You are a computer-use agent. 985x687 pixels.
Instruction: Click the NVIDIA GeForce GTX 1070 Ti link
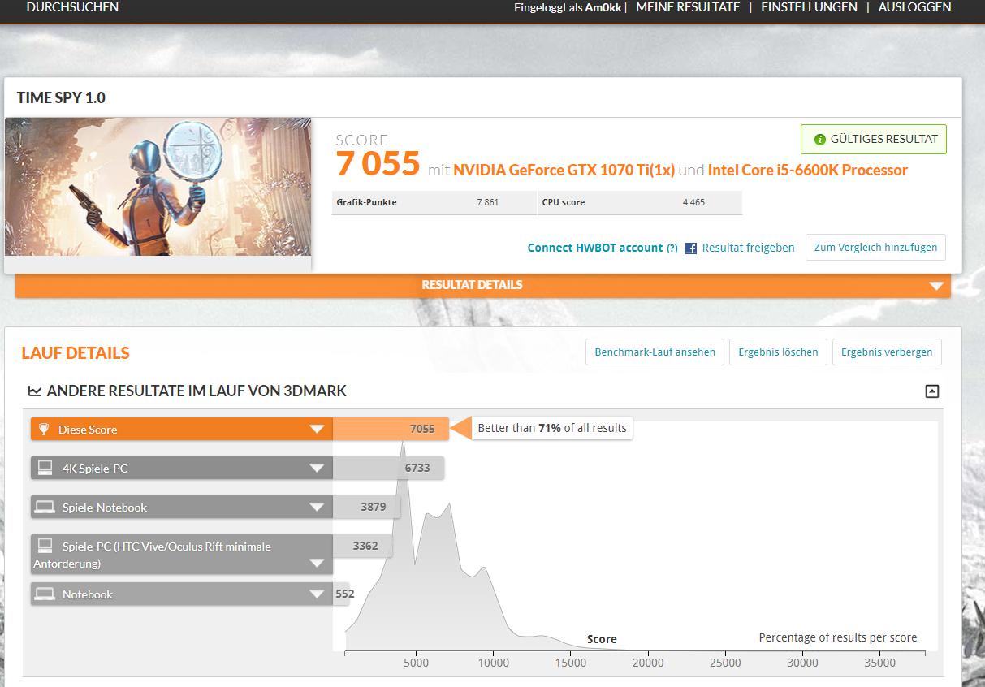point(564,171)
